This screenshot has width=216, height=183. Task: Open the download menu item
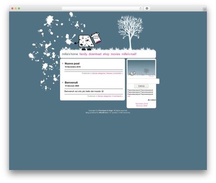95,54
